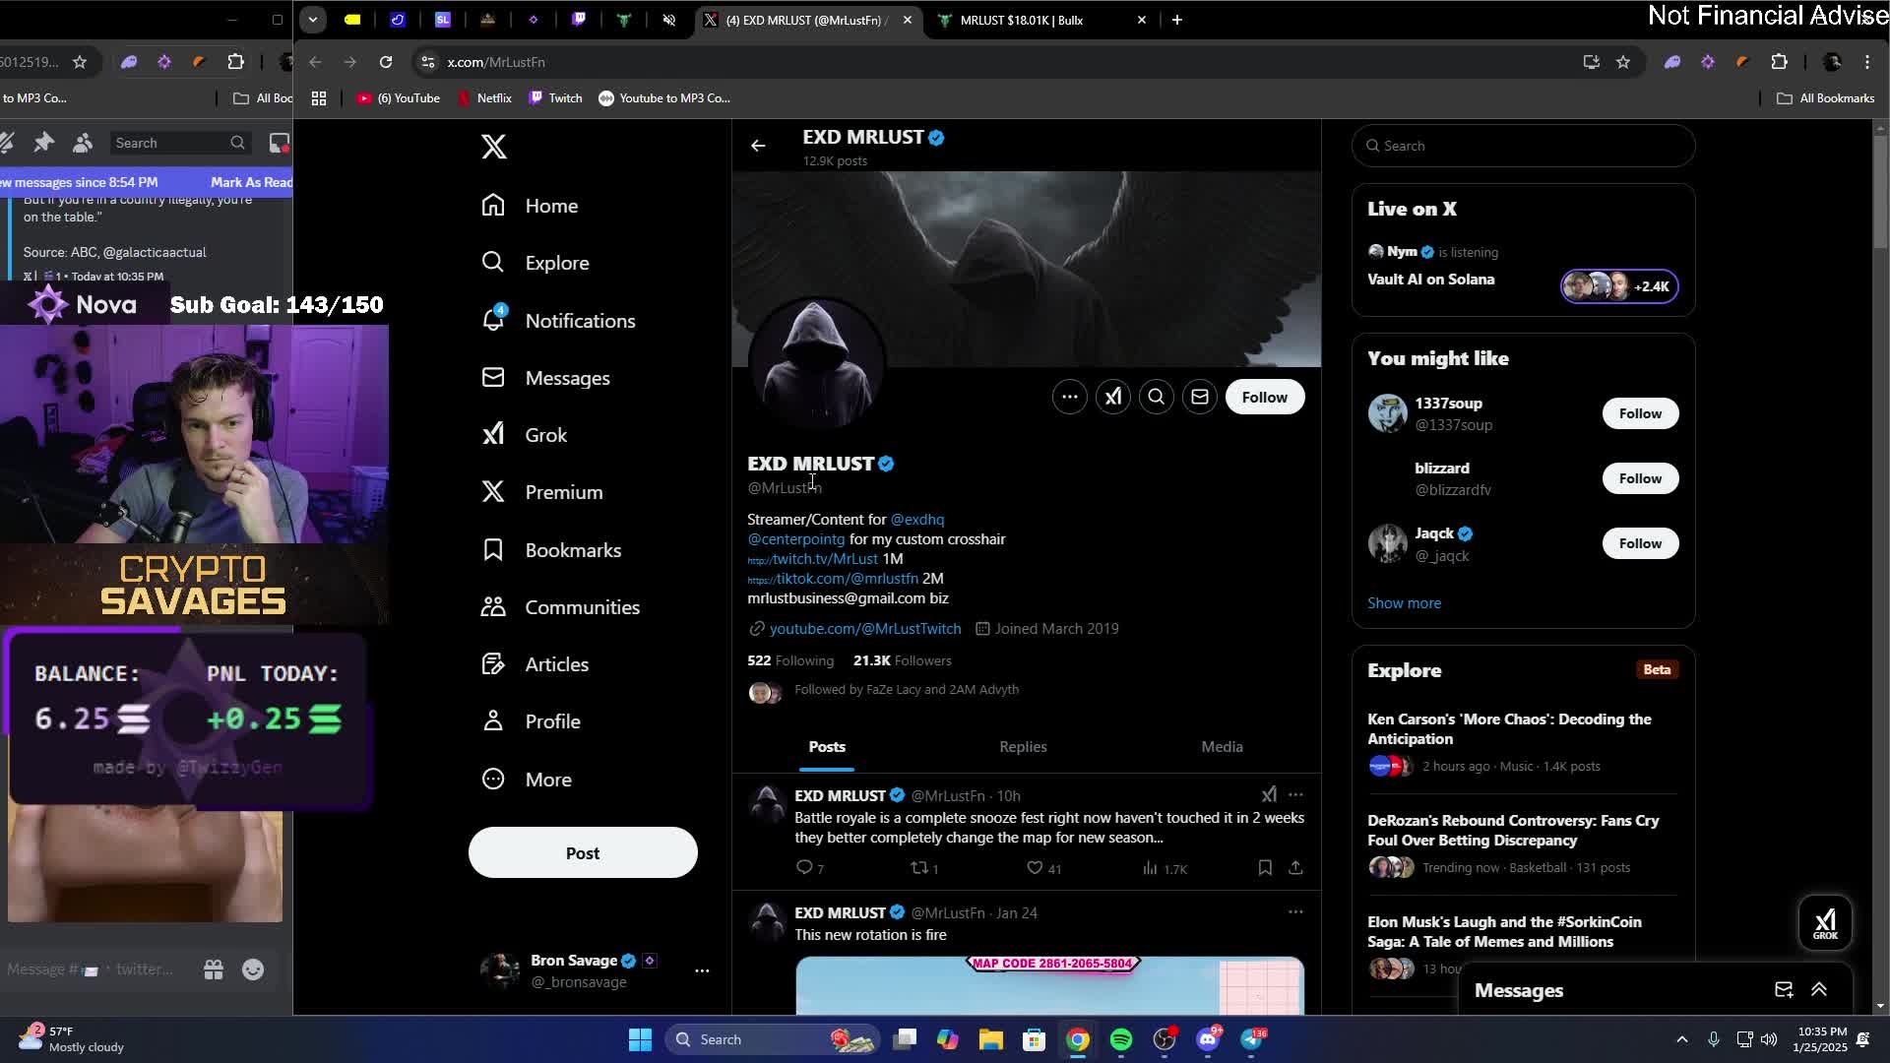This screenshot has width=1890, height=1063.
Task: Open the Twitch bookmark
Action: pyautogui.click(x=556, y=98)
